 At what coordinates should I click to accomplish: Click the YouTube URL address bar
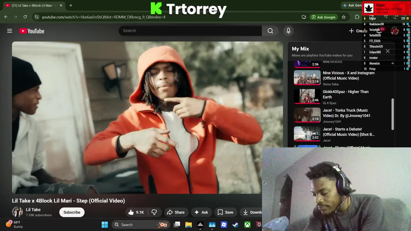pyautogui.click(x=103, y=17)
